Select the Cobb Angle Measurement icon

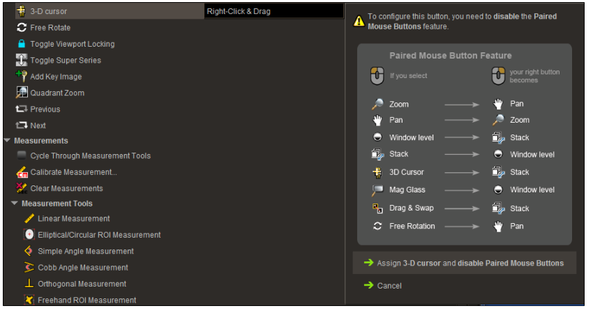29,268
